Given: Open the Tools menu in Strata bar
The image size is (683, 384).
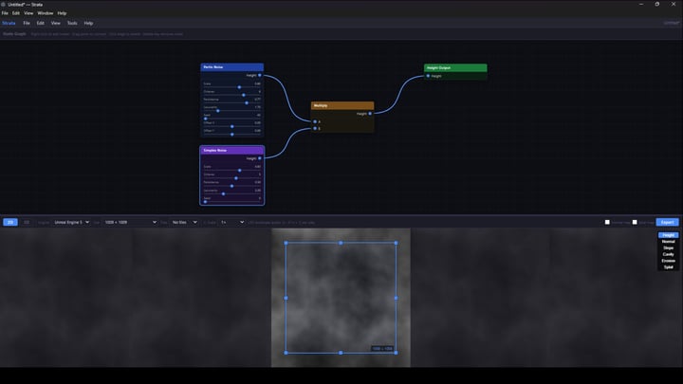Looking at the screenshot, I should click(x=72, y=23).
